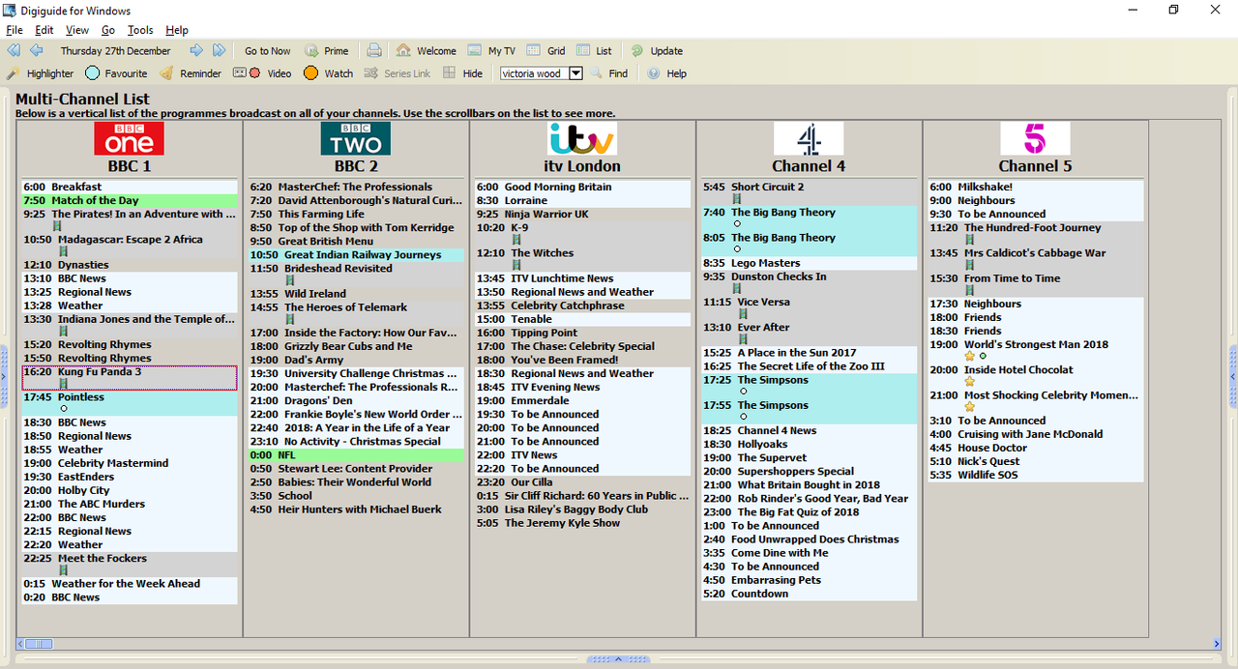Open the Tools menu

pos(140,30)
